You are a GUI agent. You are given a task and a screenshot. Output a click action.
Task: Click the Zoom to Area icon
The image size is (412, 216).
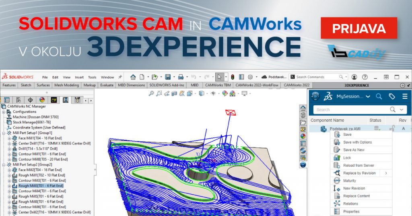(x=159, y=93)
